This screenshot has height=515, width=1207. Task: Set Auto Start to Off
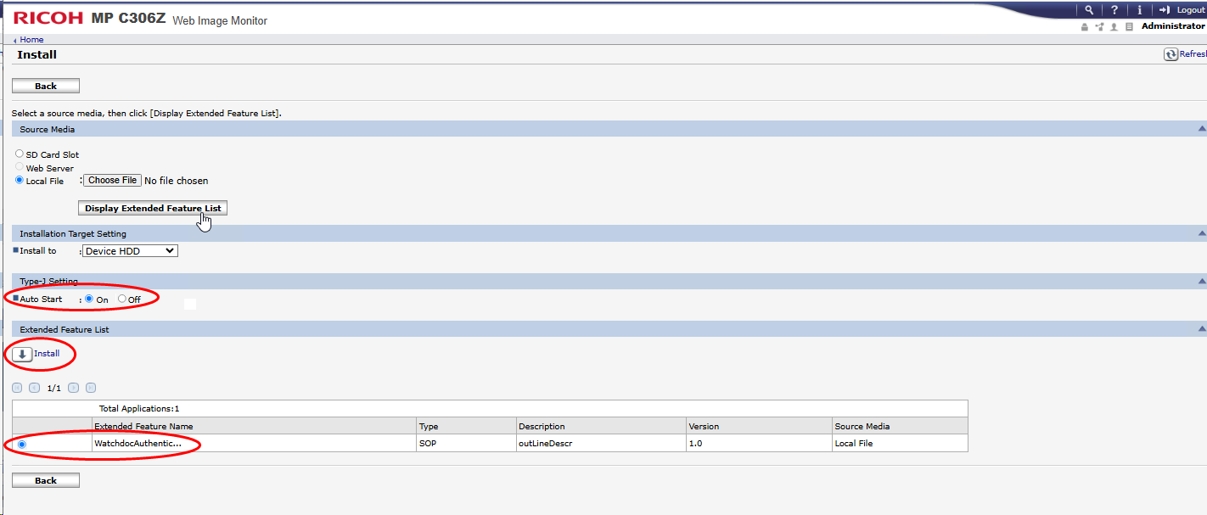point(122,299)
